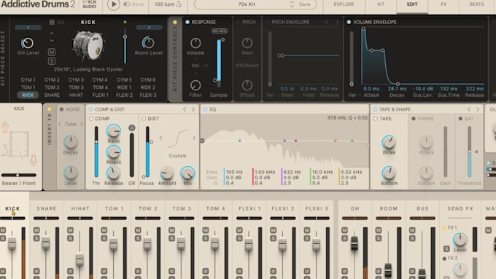Open the BEATS tab
Viewport: 496px width, 279px height.
pyautogui.click(x=476, y=4)
